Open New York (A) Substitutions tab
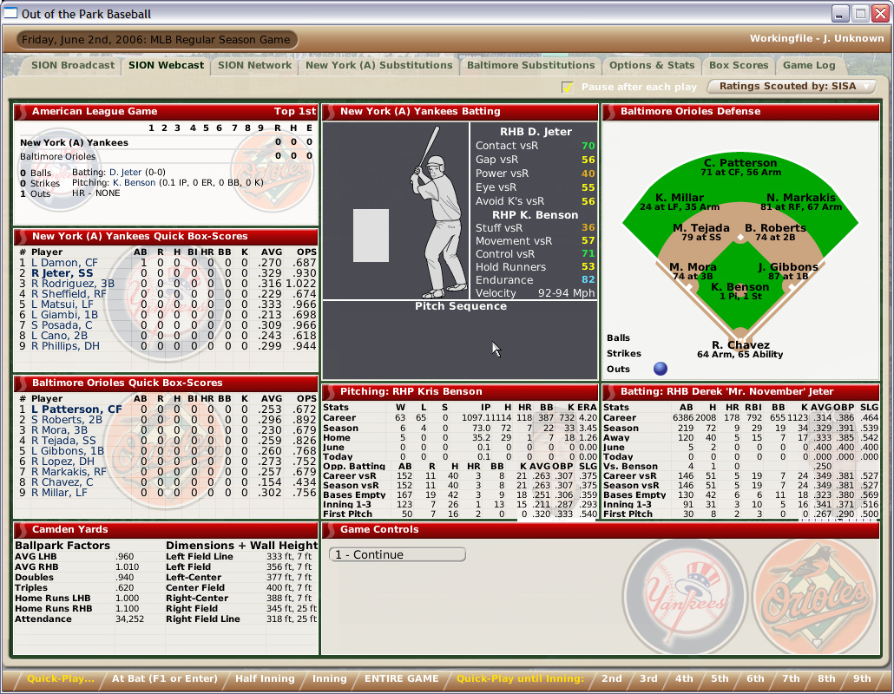 click(x=379, y=66)
